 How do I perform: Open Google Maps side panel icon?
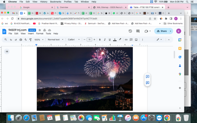[x=180, y=74]
